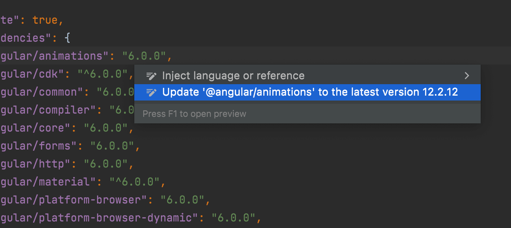The width and height of the screenshot is (511, 228).
Task: Click the gular/core "6.0.0" version
Action: (x=106, y=128)
